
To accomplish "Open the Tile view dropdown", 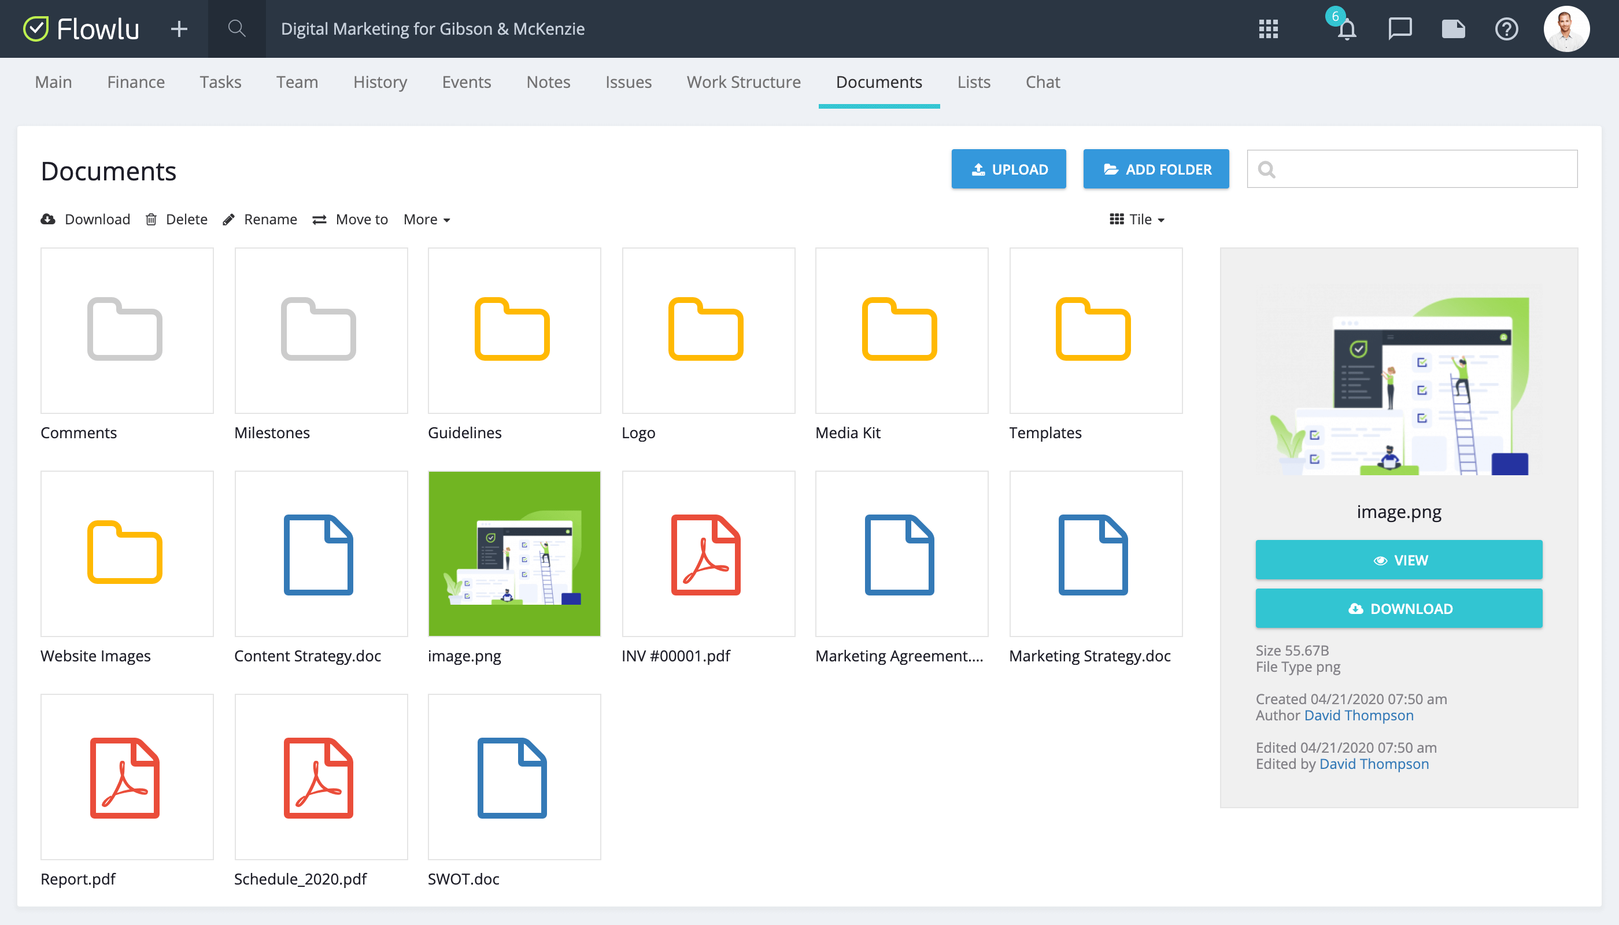I will click(x=1137, y=219).
